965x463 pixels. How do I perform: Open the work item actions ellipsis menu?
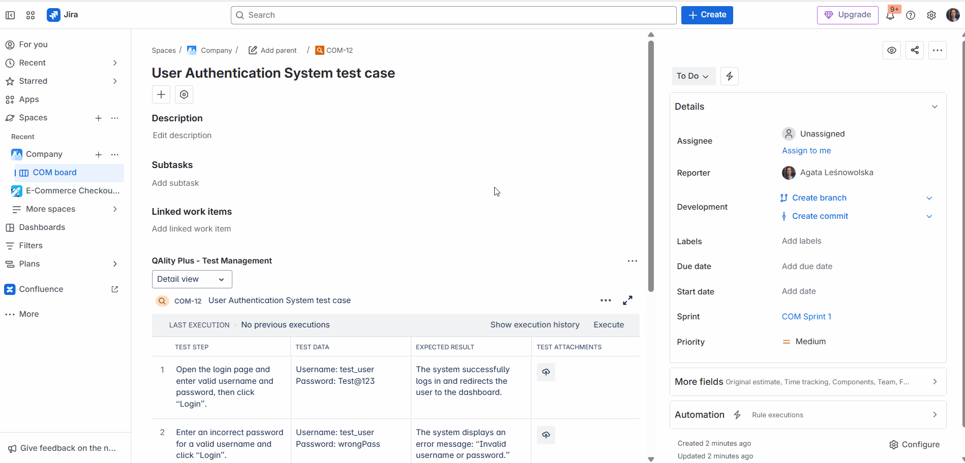938,50
